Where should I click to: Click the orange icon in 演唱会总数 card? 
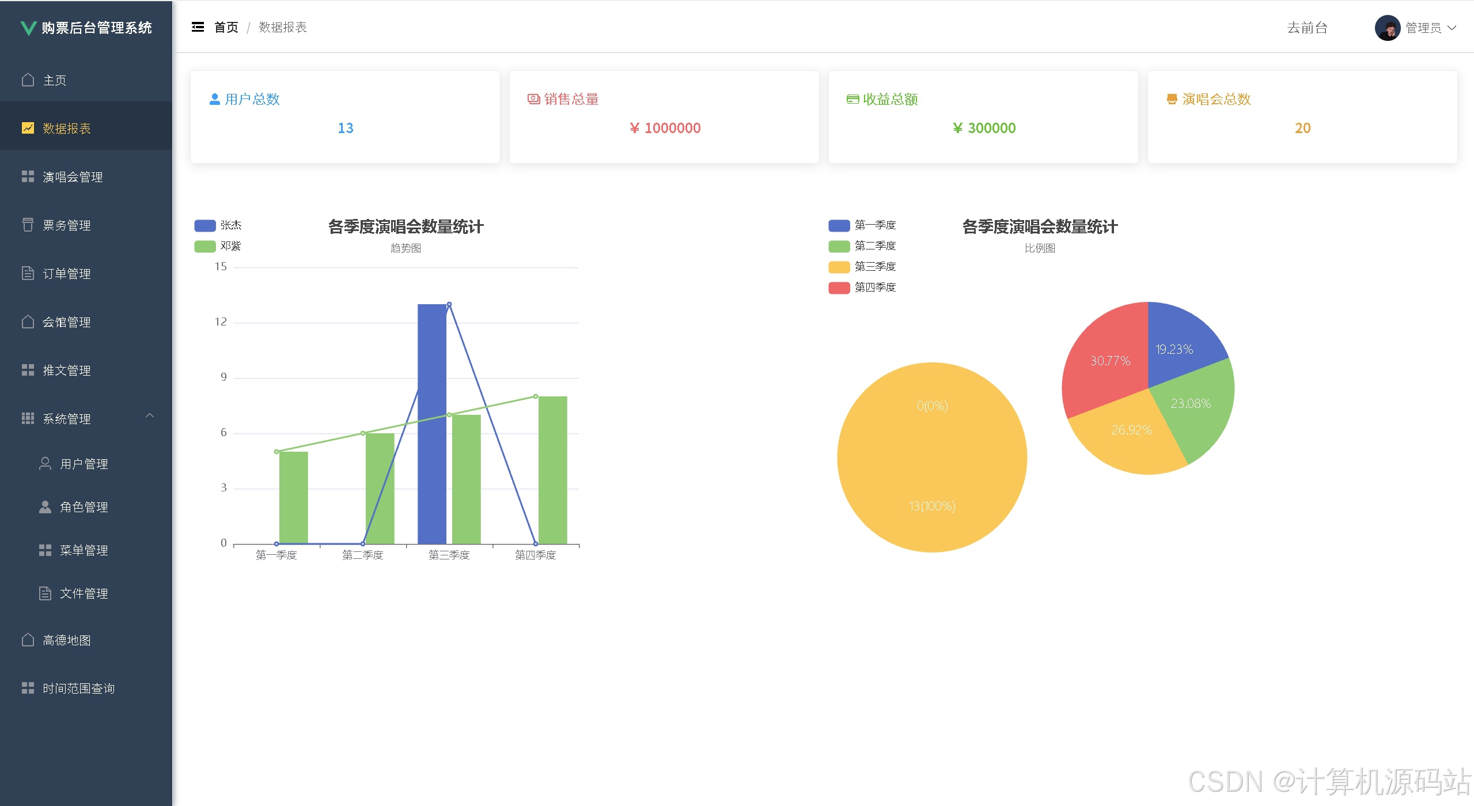point(1172,99)
